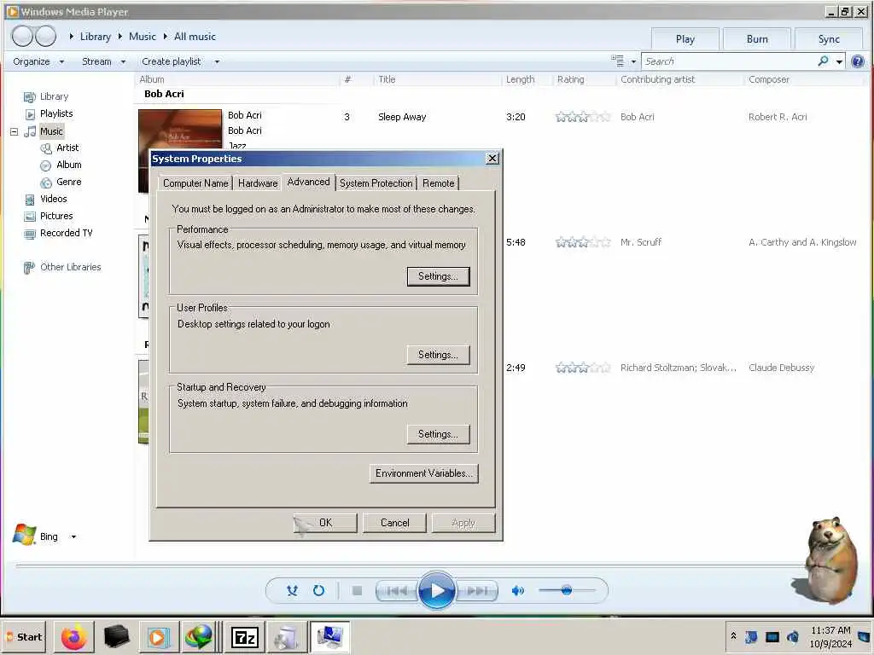Select Album under Music
Image resolution: width=874 pixels, height=655 pixels.
[x=68, y=165]
